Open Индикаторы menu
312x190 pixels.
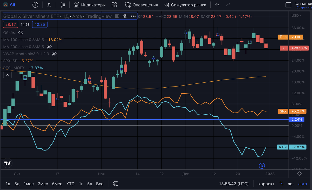pyautogui.click(x=90, y=5)
